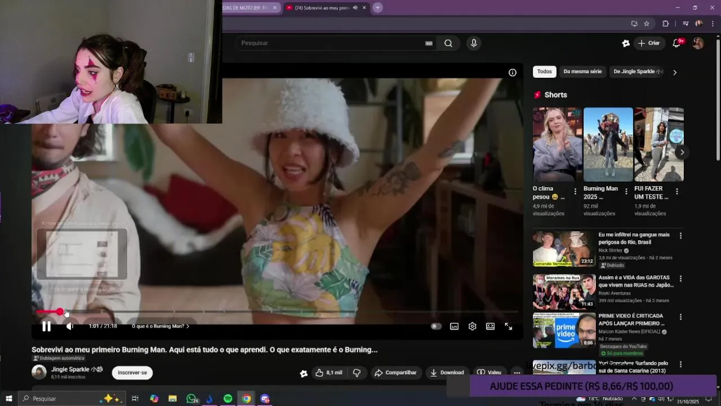Share the video with 'Compartilhar'

tap(395, 372)
